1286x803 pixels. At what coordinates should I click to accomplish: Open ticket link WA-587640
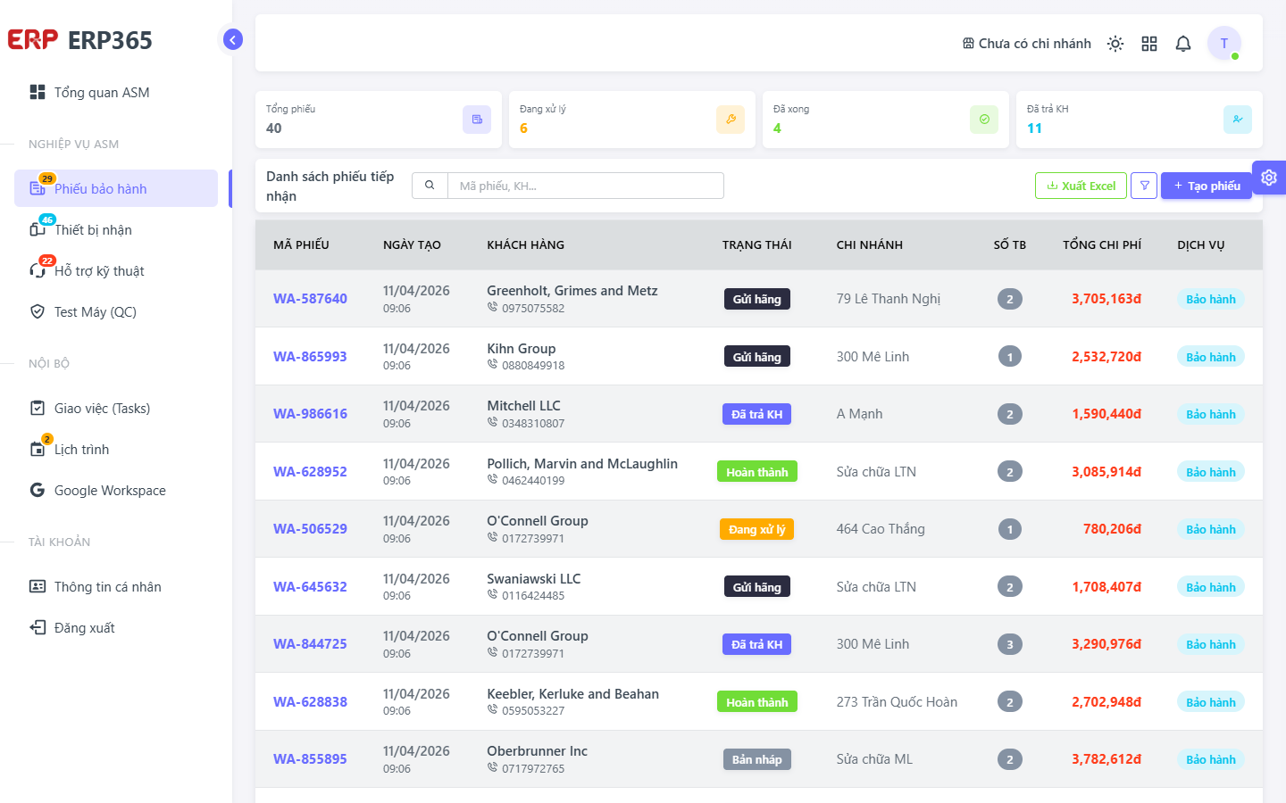click(310, 299)
